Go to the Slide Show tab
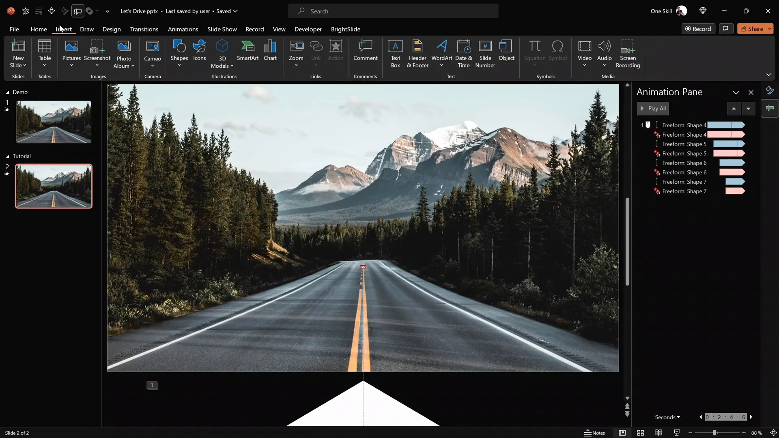 point(222,29)
